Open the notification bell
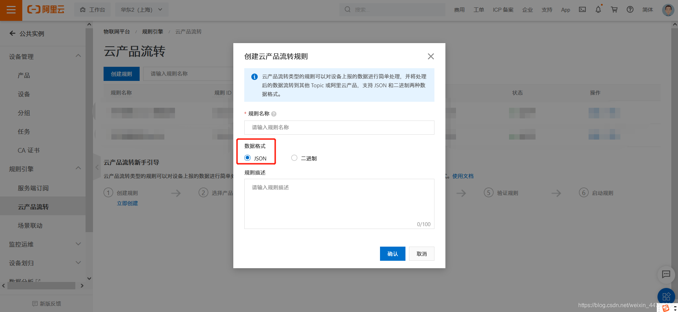The width and height of the screenshot is (678, 312). 598,10
